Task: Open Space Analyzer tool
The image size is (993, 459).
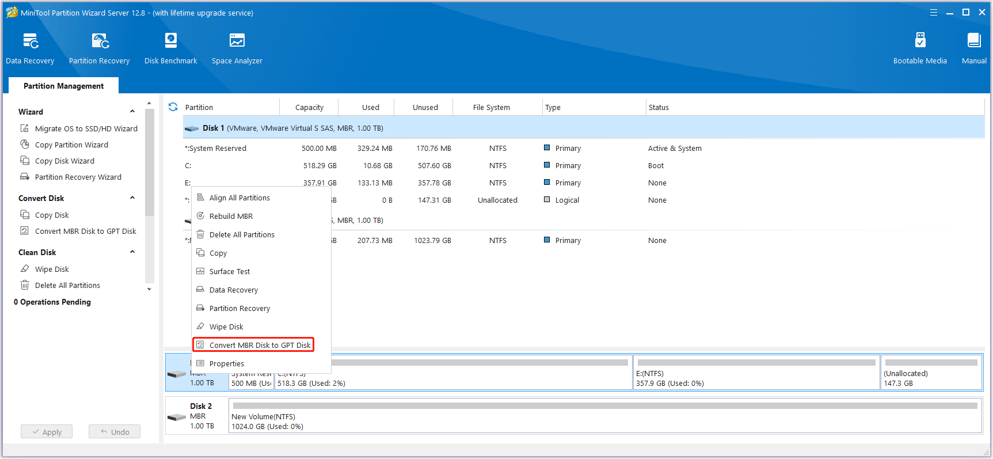Action: 237,48
